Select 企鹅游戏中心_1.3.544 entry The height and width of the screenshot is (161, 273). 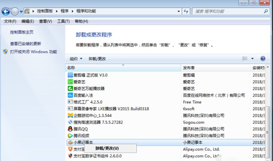click(93, 116)
